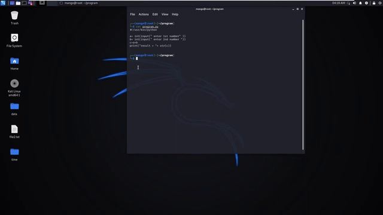Click the power manager tray icon
The image size is (383, 215).
(x=366, y=3)
